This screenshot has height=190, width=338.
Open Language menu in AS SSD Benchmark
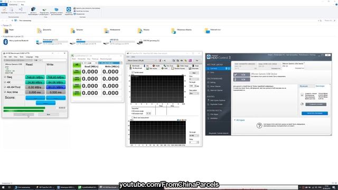[29, 57]
